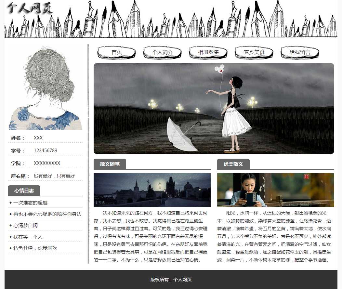Click the 座右铭 motto row
This screenshot has height=289, width=342.
click(46, 176)
